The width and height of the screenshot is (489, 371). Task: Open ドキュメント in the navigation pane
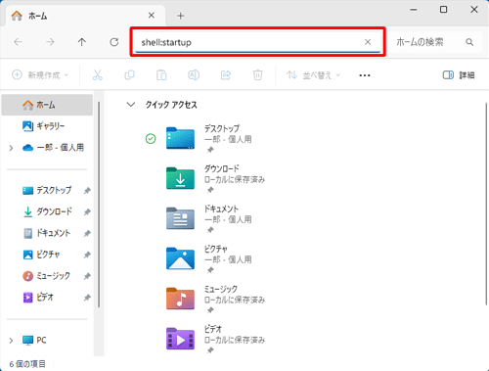pos(47,233)
